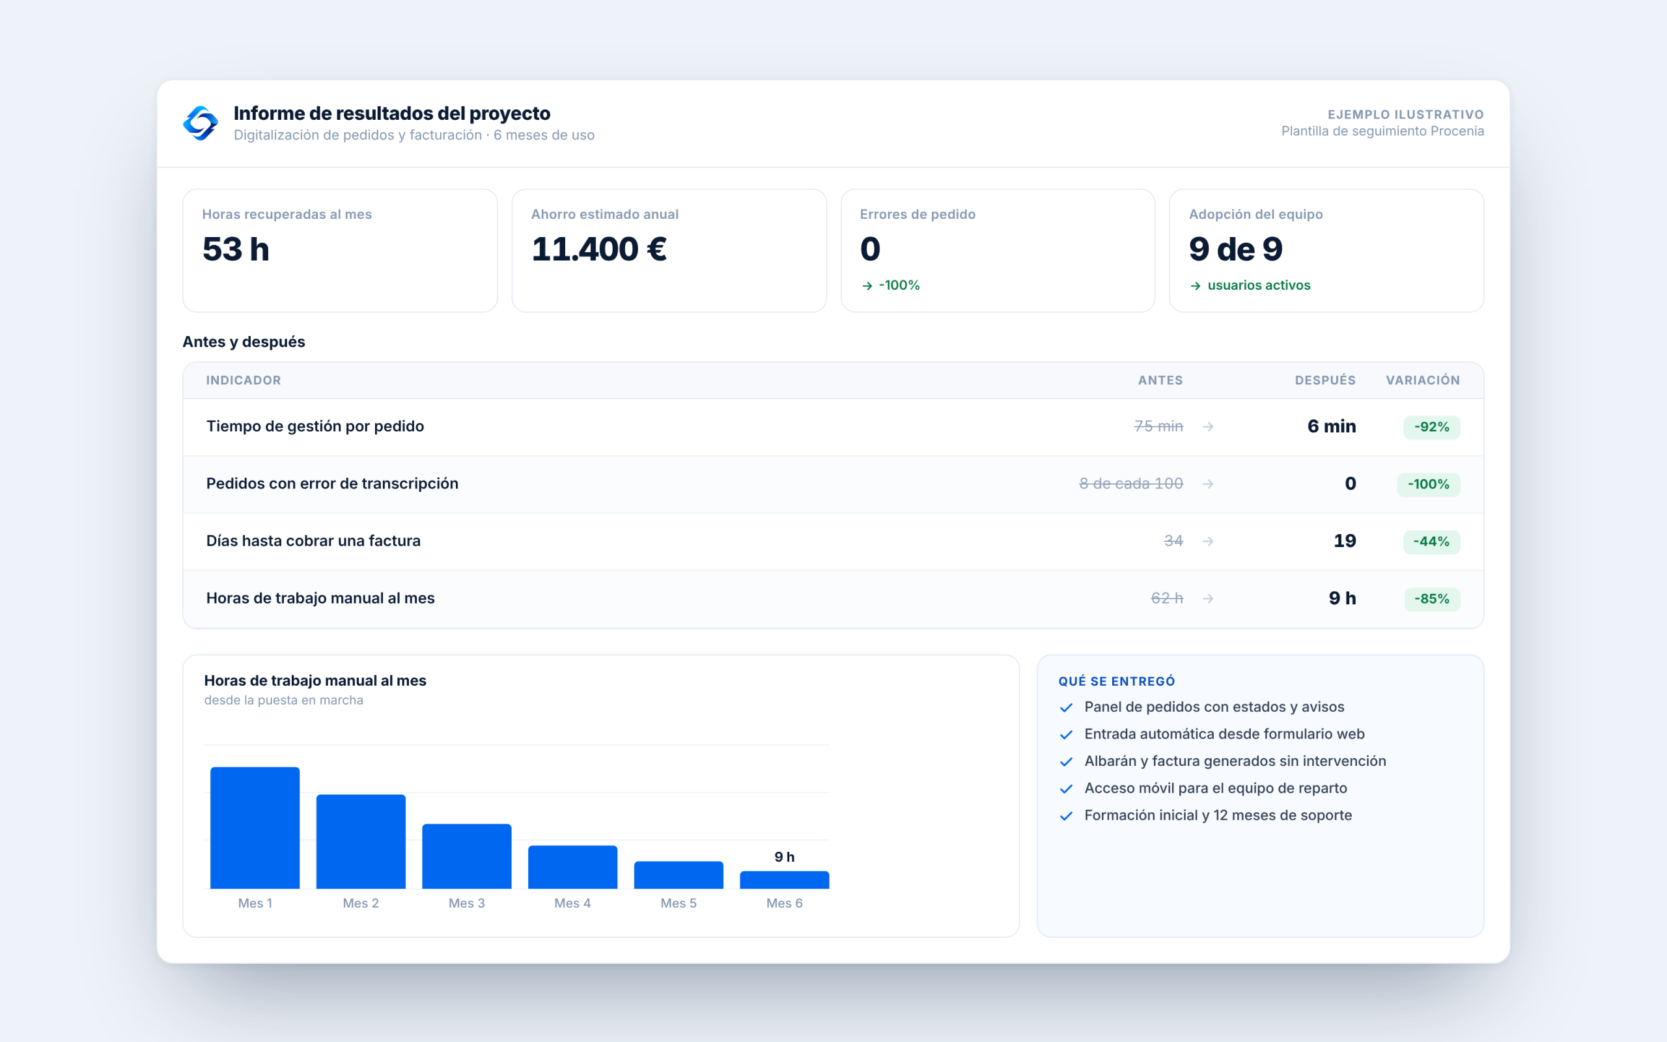1667x1042 pixels.
Task: Click the Plantilla de seguimiento Procenia text
Action: [1382, 131]
